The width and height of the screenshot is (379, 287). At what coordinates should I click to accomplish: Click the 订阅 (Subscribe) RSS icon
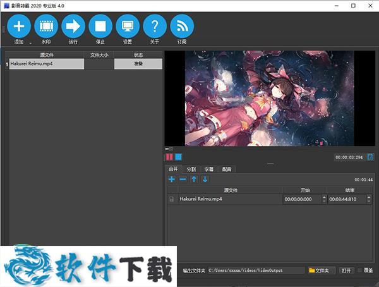[x=182, y=26]
